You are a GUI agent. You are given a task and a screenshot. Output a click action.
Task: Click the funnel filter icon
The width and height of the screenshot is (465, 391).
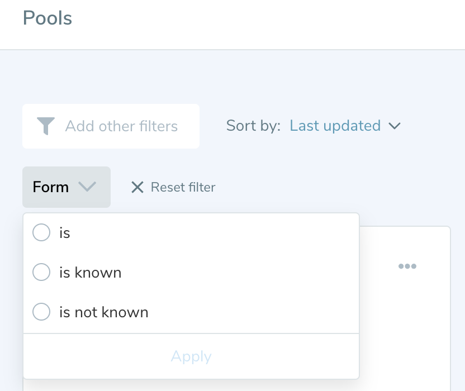(x=46, y=126)
